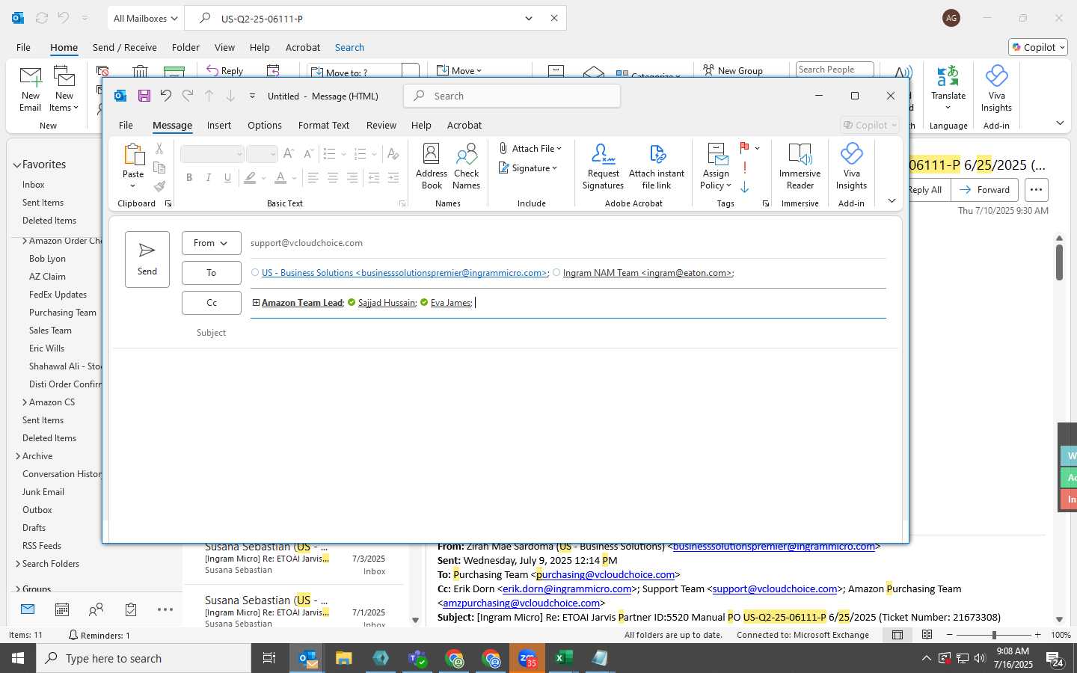Toggle Underline formatting
This screenshot has width=1077, height=673.
click(x=228, y=178)
